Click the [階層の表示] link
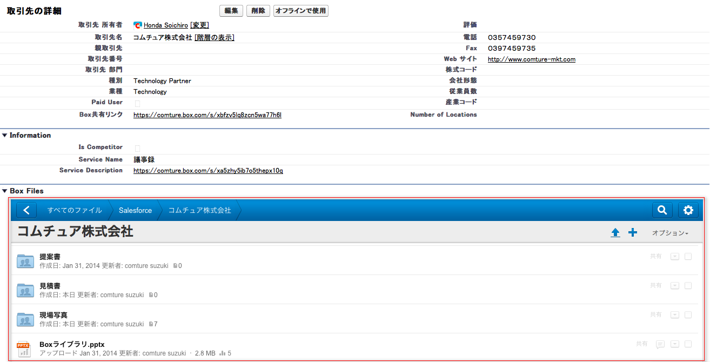 pos(215,37)
